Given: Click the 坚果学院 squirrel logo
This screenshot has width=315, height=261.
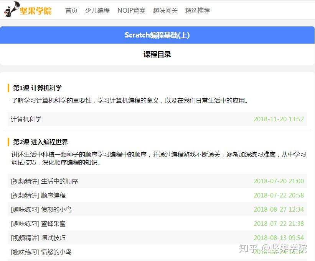Looking at the screenshot, I should coord(28,10).
